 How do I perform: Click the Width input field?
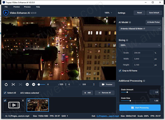tap(143, 59)
